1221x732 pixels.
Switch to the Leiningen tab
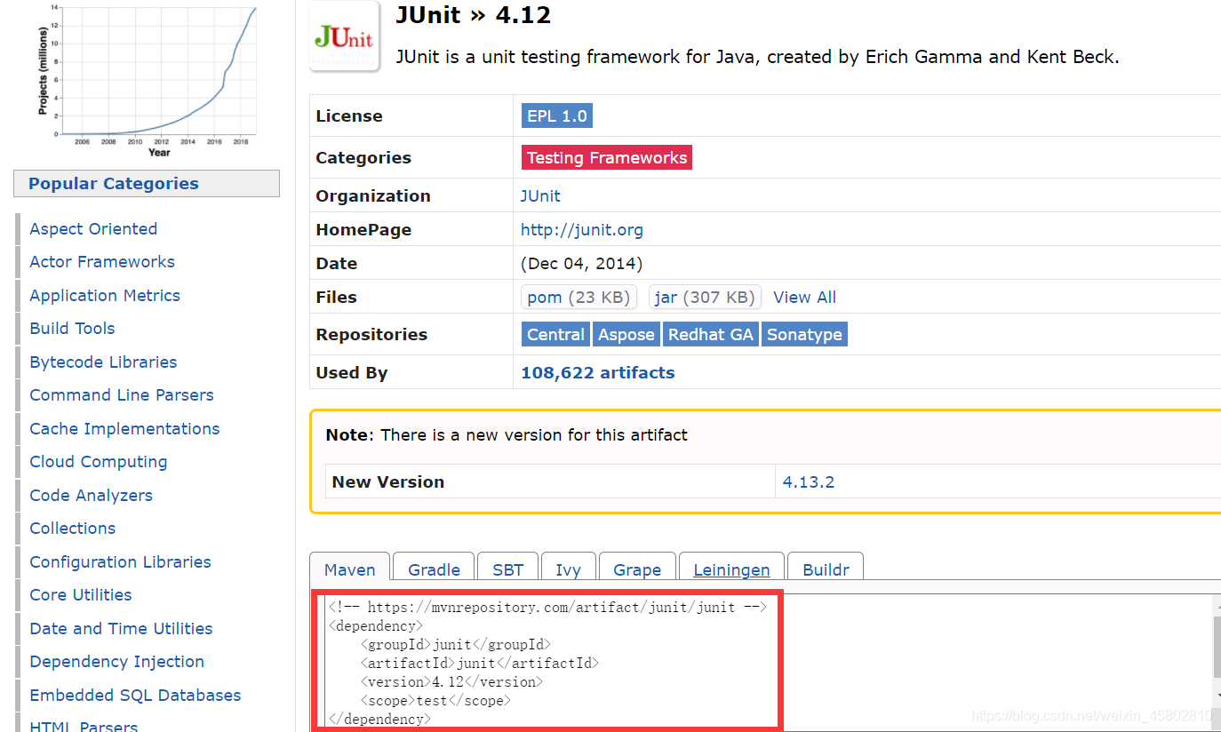(x=731, y=569)
